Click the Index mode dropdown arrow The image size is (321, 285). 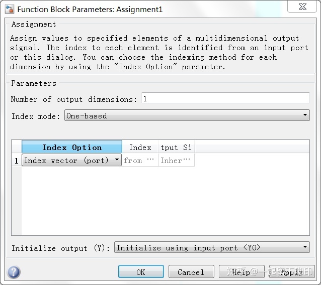[305, 115]
